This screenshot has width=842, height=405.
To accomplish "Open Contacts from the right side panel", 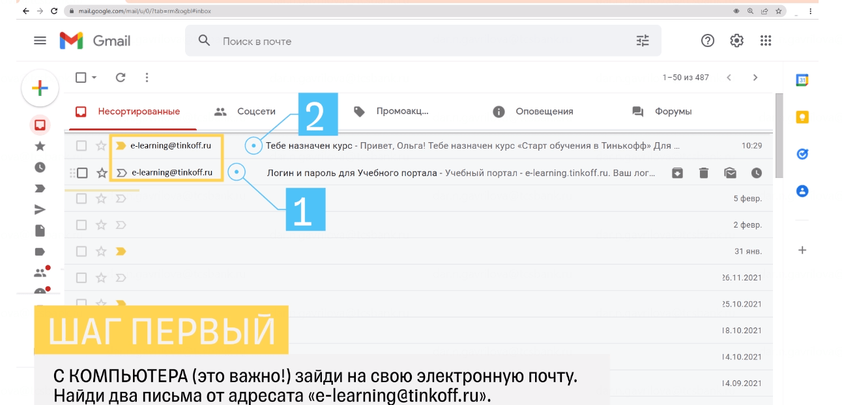I will coord(803,190).
